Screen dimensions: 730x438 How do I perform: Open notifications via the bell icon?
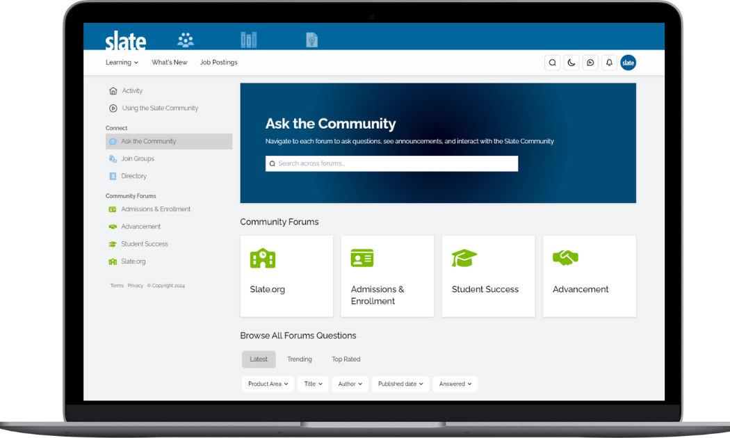click(x=609, y=63)
